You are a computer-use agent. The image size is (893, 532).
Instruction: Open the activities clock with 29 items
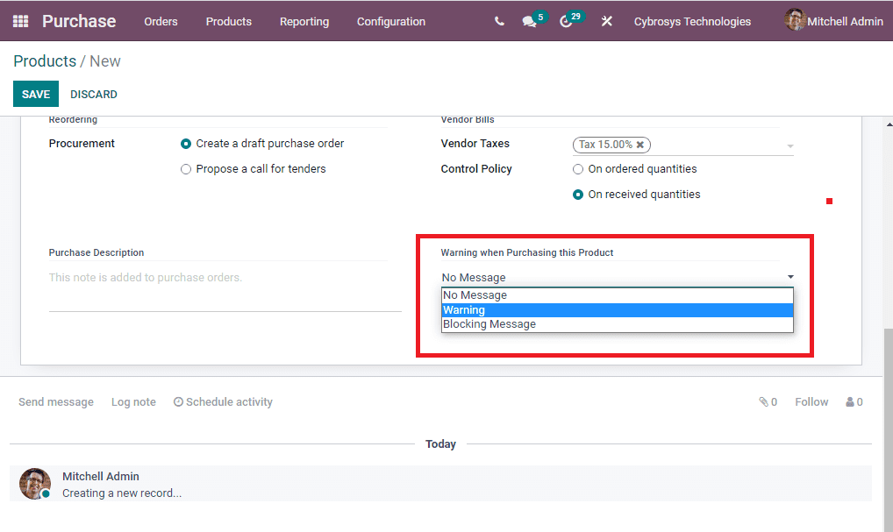click(x=568, y=21)
